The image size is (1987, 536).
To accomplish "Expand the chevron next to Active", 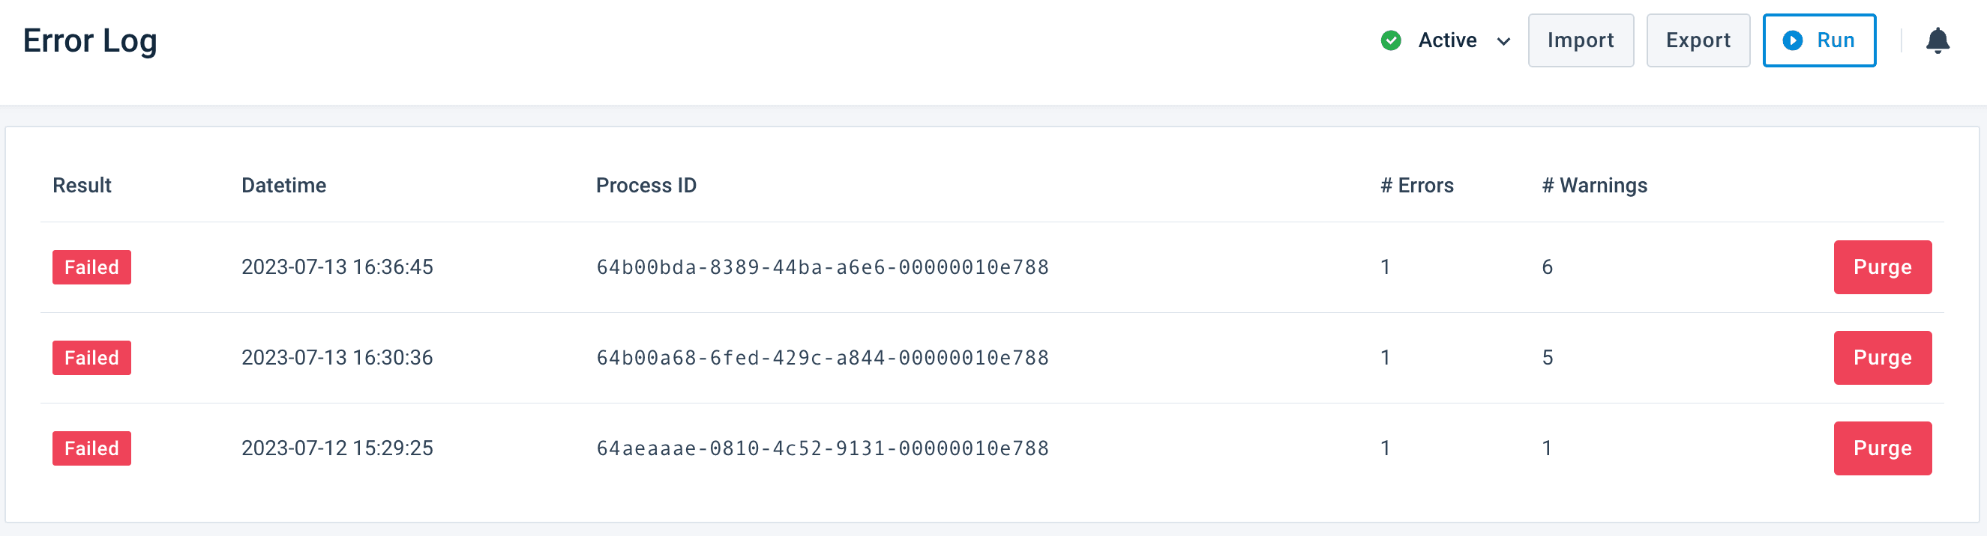I will 1503,43.
